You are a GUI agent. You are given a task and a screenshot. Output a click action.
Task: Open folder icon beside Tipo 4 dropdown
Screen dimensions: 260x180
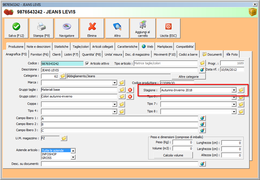[122, 111]
